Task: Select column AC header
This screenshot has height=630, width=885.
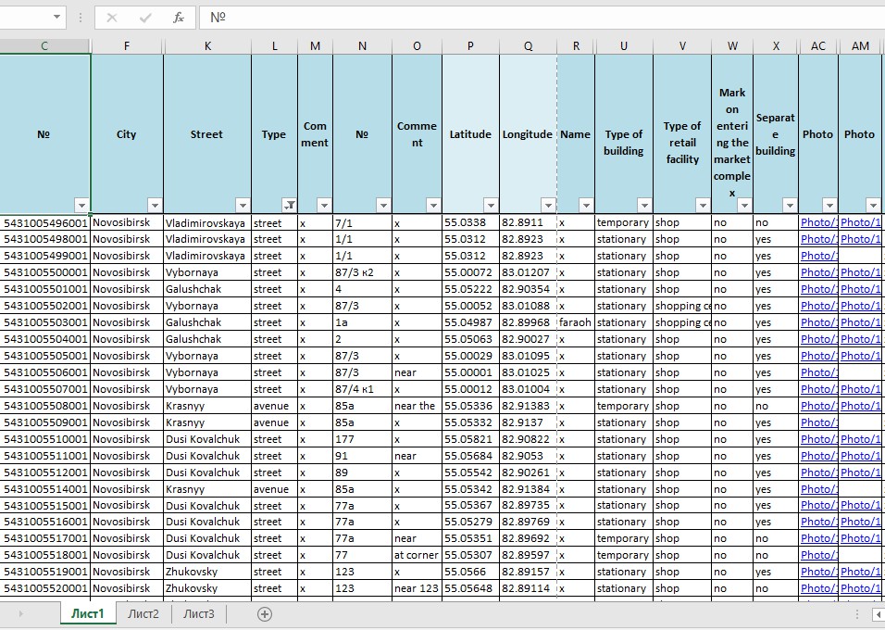Action: click(x=818, y=46)
